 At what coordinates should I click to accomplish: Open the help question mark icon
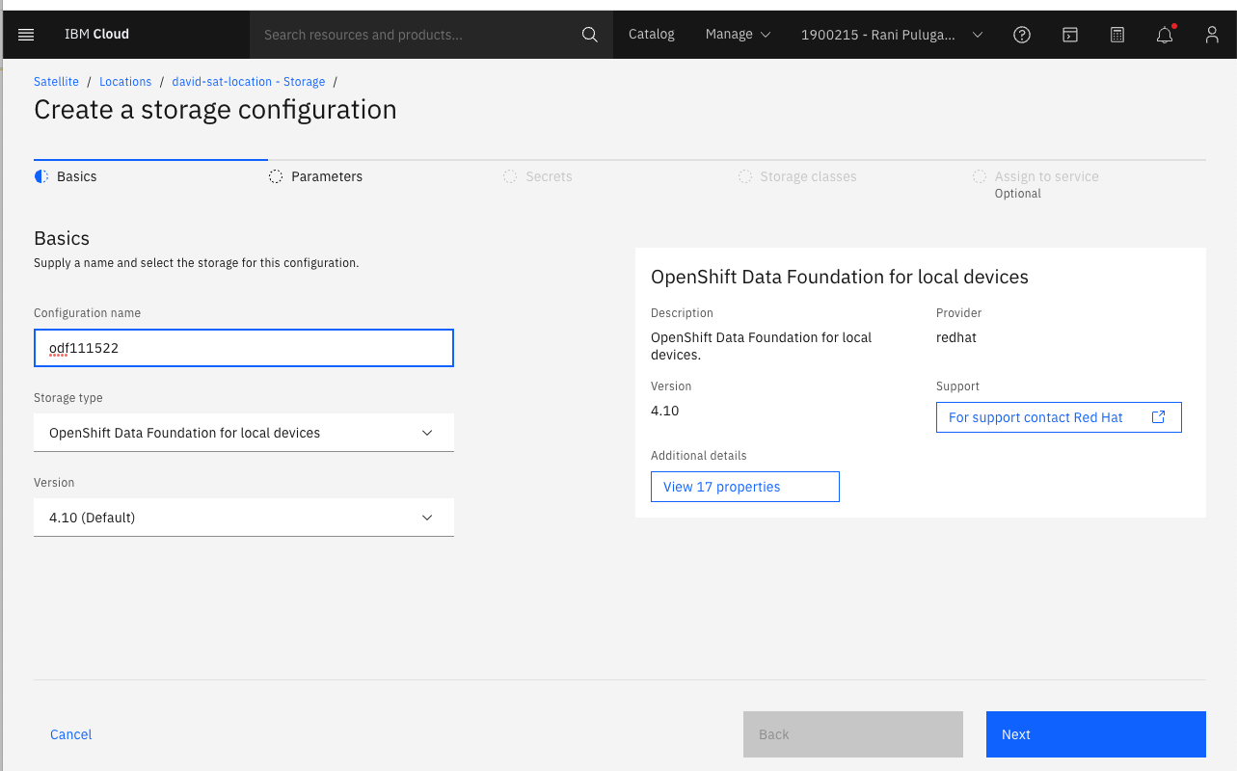tap(1022, 35)
